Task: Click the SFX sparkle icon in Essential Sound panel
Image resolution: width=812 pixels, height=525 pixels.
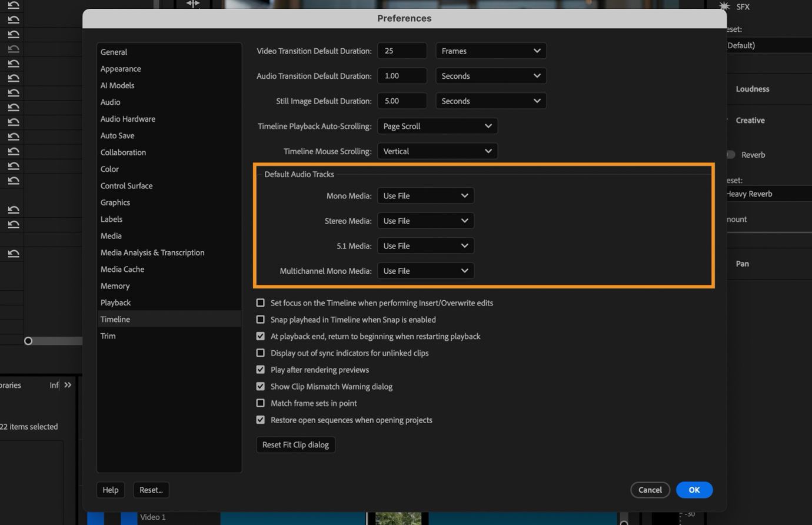Action: tap(724, 6)
